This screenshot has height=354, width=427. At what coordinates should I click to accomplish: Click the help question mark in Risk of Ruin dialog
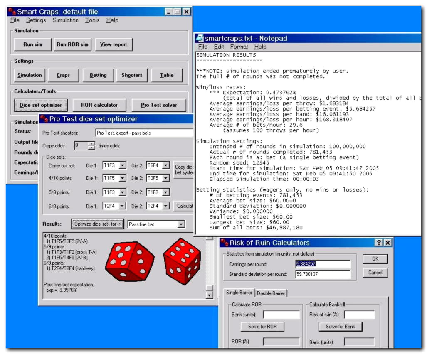tap(379, 242)
